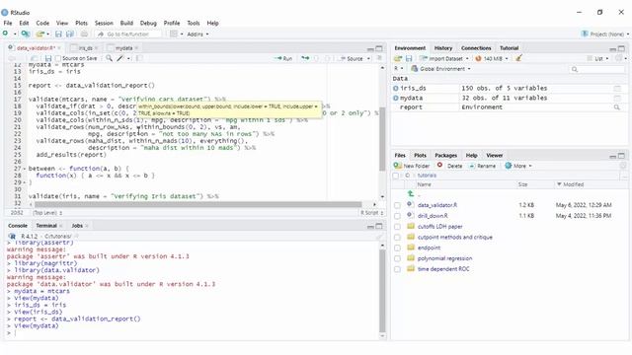This screenshot has height=355, width=632.
Task: Check the time dependent ROC checkbox
Action: [397, 269]
